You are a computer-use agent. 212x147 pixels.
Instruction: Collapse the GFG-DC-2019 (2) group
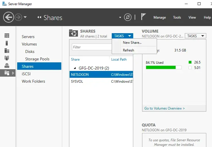75,68
